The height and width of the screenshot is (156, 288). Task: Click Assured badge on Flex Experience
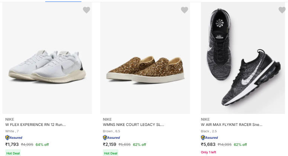[14, 138]
